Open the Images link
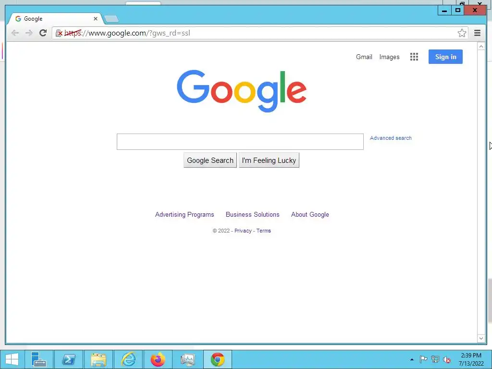Viewport: 492px width, 369px height. coord(389,57)
